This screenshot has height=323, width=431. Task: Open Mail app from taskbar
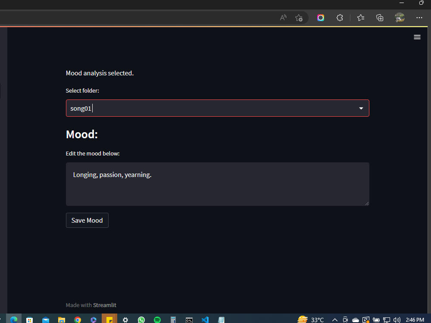pyautogui.click(x=46, y=320)
